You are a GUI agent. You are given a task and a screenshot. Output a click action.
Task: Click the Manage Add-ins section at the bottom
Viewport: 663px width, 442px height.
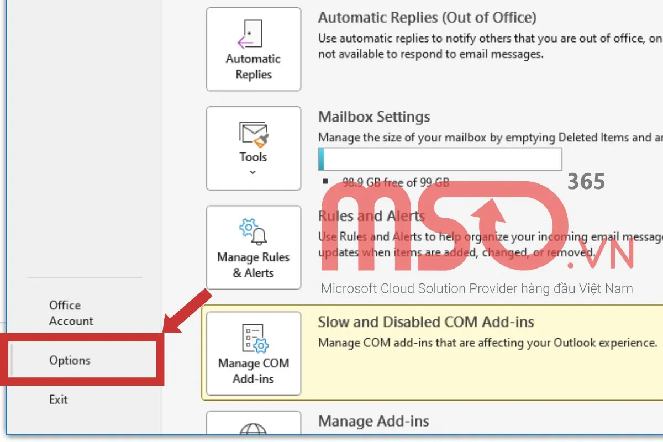coord(373,421)
